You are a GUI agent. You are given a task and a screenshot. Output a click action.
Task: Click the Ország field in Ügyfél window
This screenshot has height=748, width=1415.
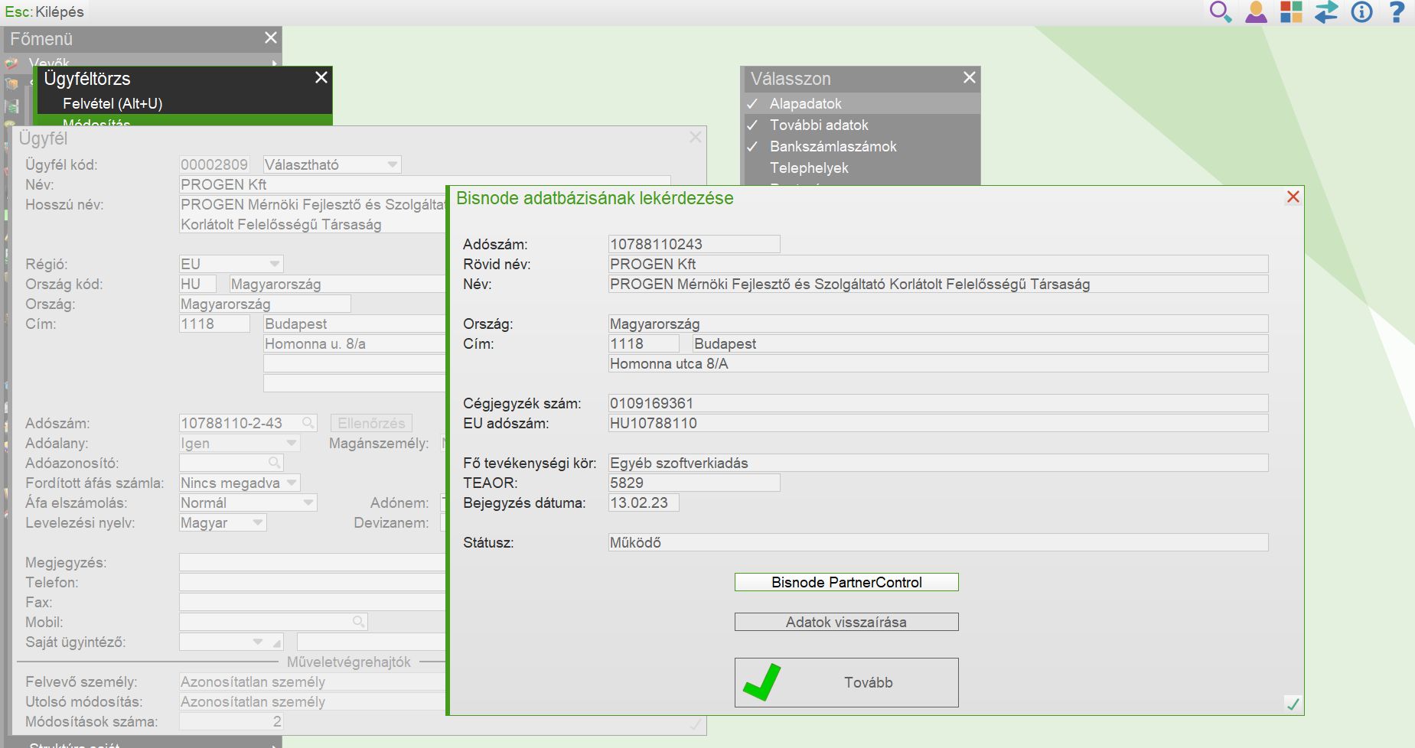click(x=265, y=304)
